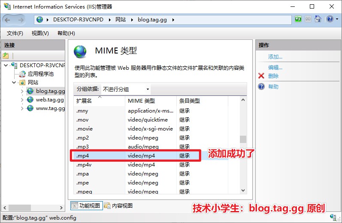This screenshot has height=223, width=342.
Task: Click the red X delete icon
Action: coord(261,76)
